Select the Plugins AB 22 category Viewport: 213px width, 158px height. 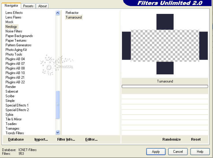click(15, 82)
